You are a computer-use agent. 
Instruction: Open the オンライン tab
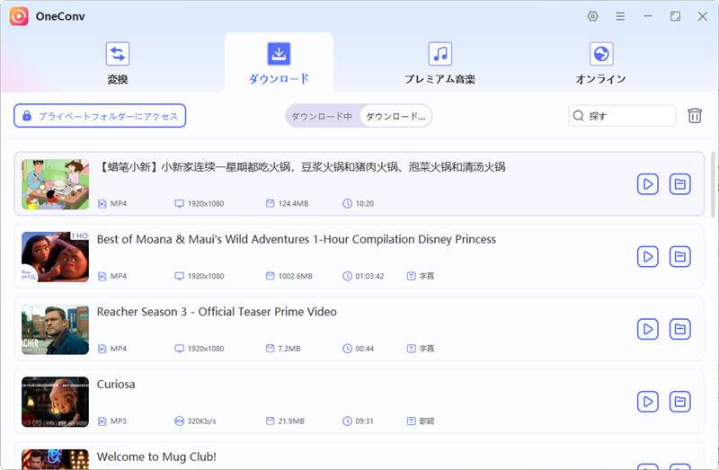[x=601, y=63]
